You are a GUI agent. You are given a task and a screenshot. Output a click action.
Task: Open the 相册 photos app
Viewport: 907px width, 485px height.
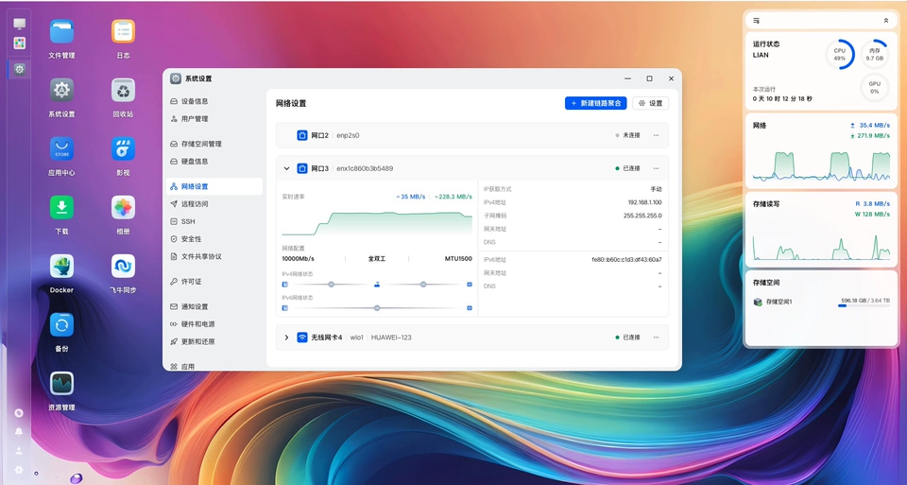[123, 208]
